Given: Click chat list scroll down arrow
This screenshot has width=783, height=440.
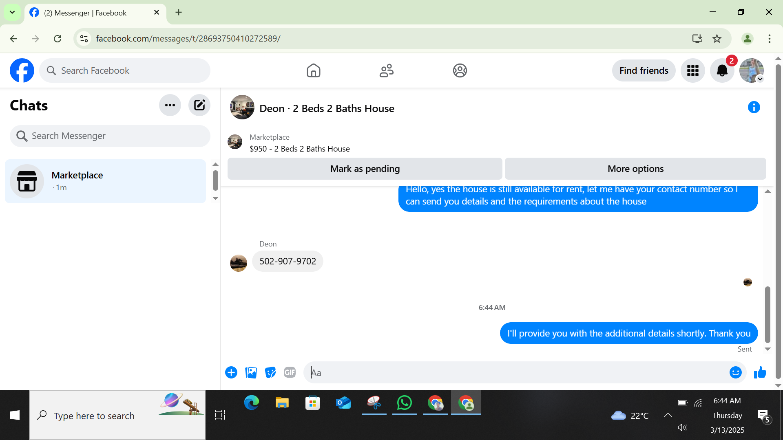Looking at the screenshot, I should click(216, 198).
